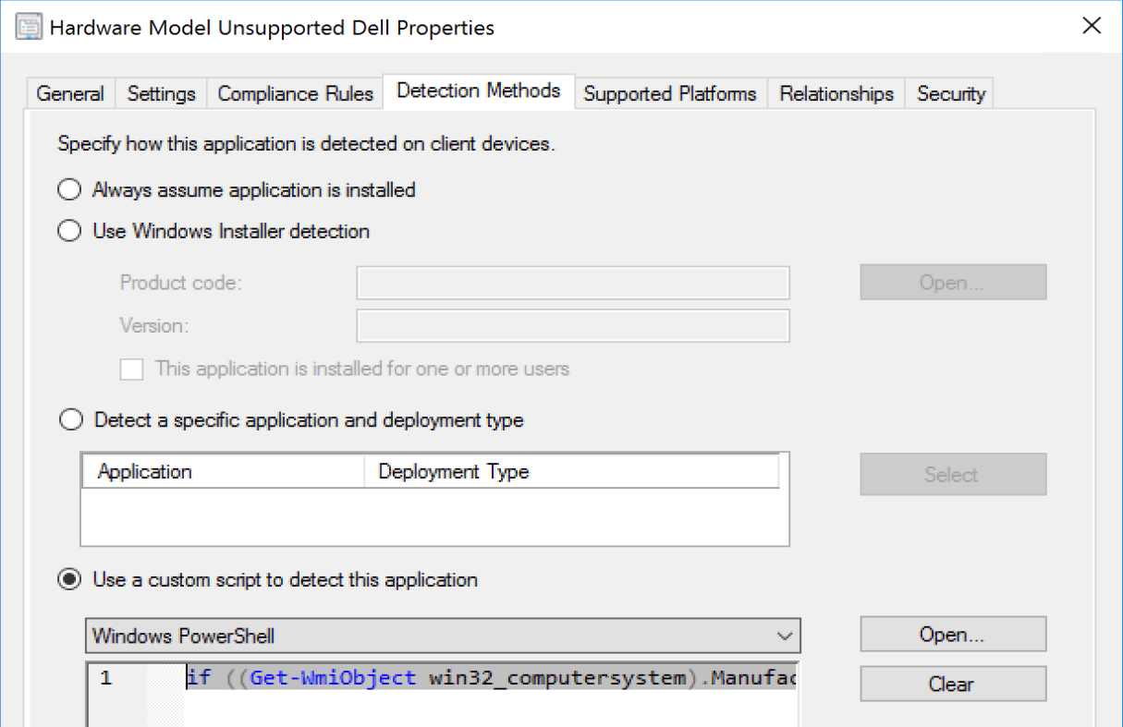
Task: Go to the Compliance Rules tab
Action: (x=295, y=94)
